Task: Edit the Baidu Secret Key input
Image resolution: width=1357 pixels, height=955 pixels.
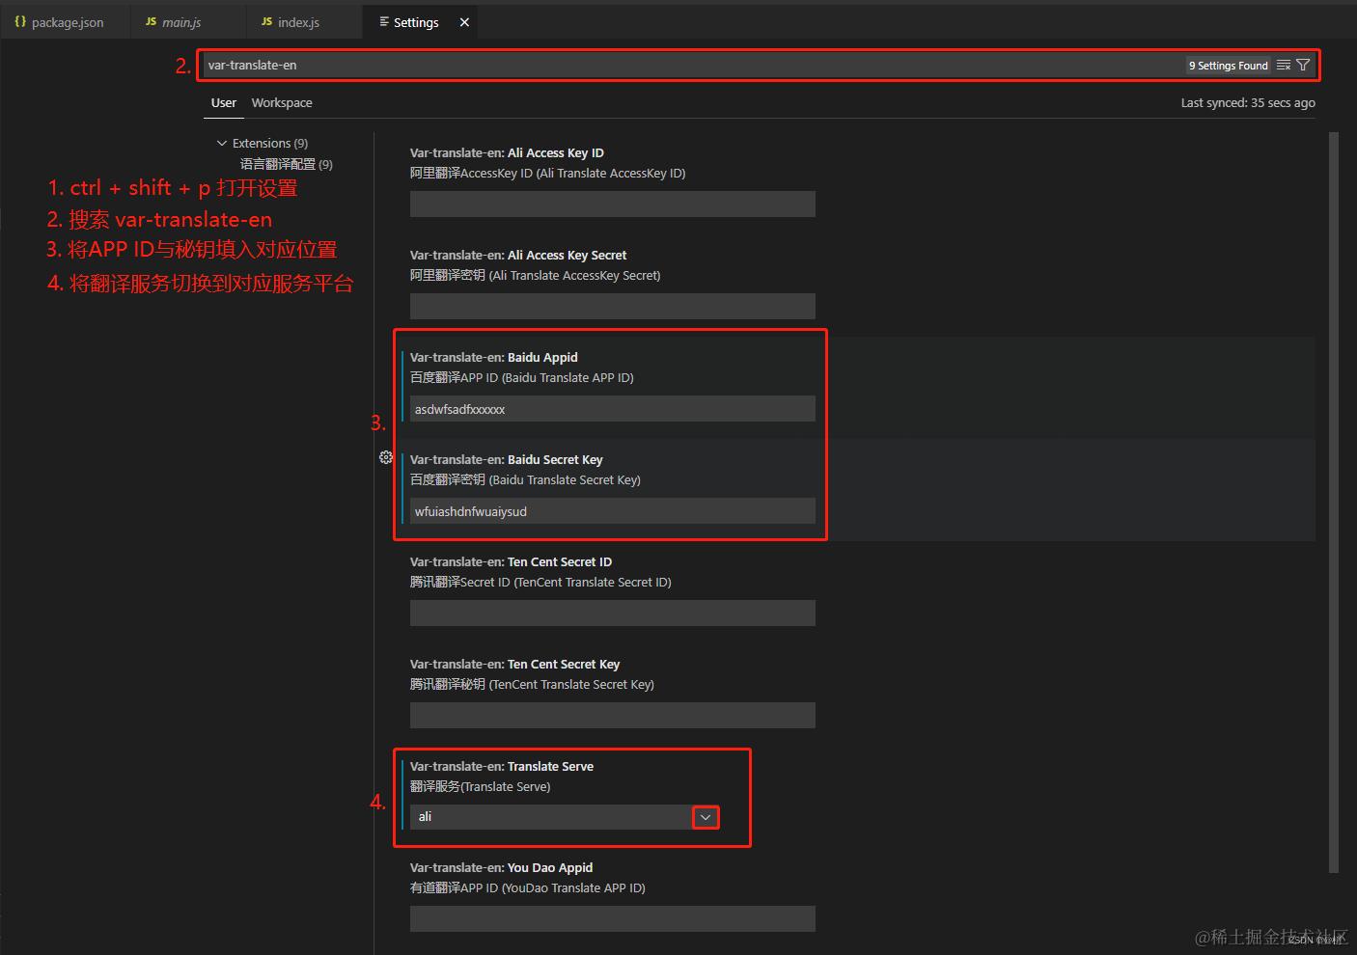Action: (x=613, y=510)
